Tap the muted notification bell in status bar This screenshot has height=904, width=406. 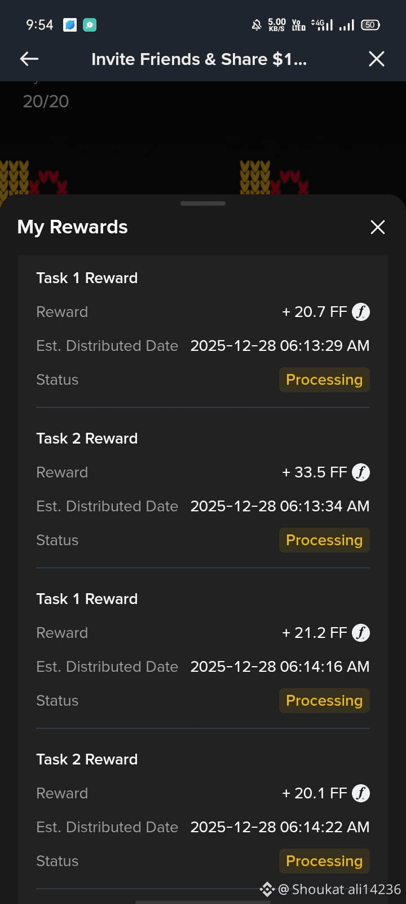[257, 25]
